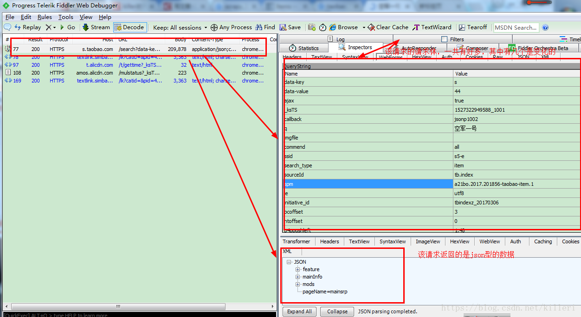Click the Clear Cache toolbar button

pos(388,27)
